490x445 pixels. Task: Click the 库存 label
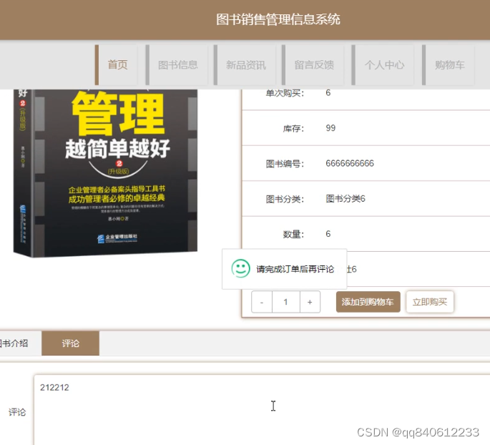coord(293,129)
